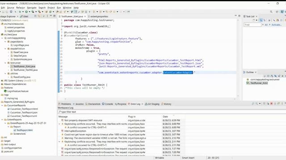
Task: Click the type filter text field
Action: click(172, 112)
